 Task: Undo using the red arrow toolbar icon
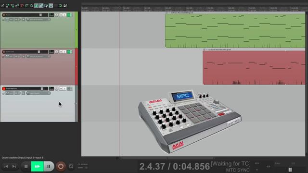22,6
